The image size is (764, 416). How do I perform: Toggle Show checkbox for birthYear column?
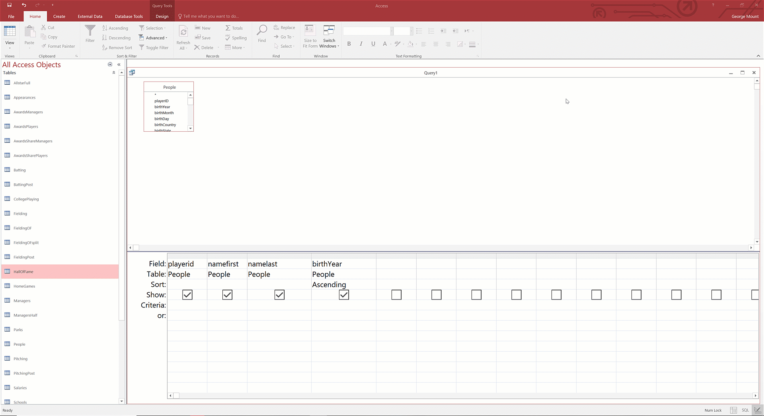(x=344, y=295)
